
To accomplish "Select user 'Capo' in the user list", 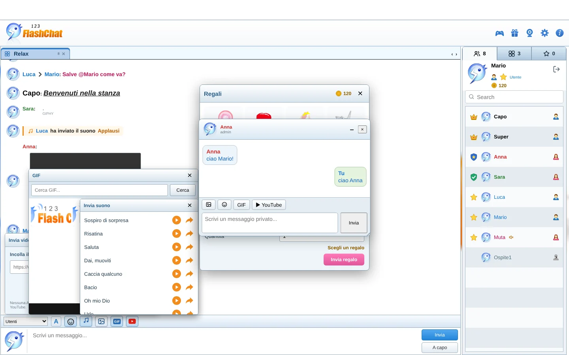I will [514, 117].
